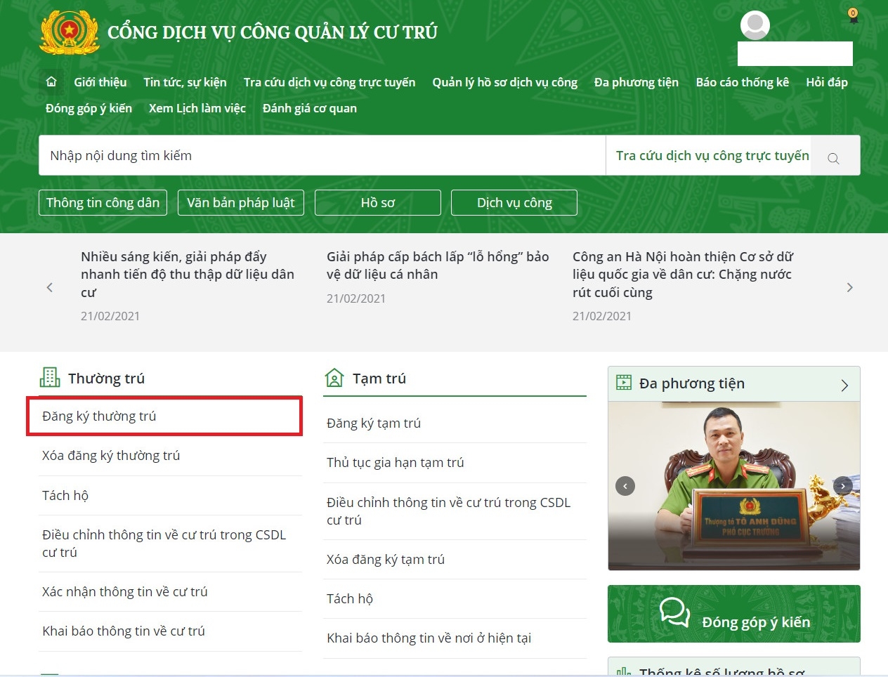888x677 pixels.
Task: Go back in the video carousel left arrow
Action: click(625, 485)
